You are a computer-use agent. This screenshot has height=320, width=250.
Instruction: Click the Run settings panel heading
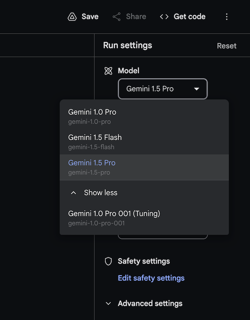127,45
